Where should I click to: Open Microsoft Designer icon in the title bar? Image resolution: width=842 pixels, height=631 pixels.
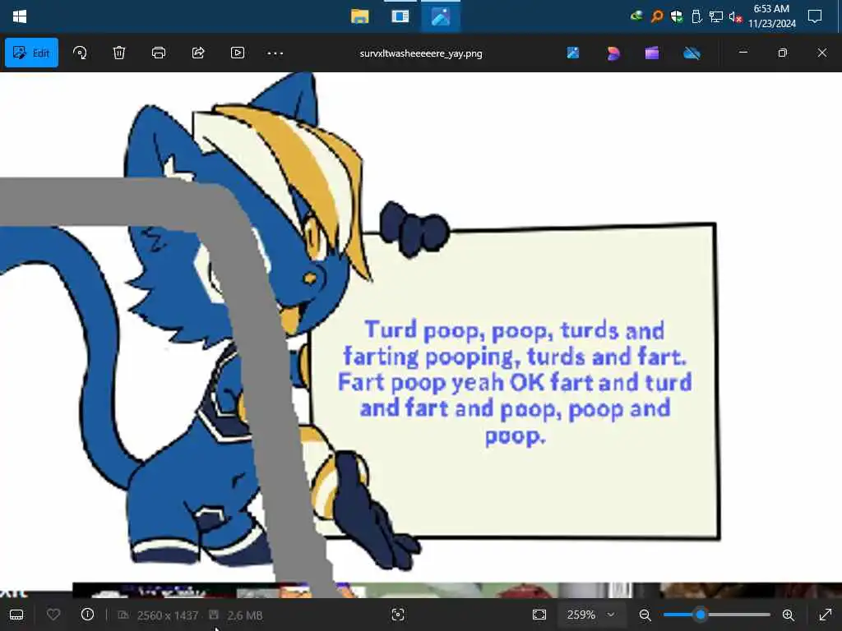[613, 53]
